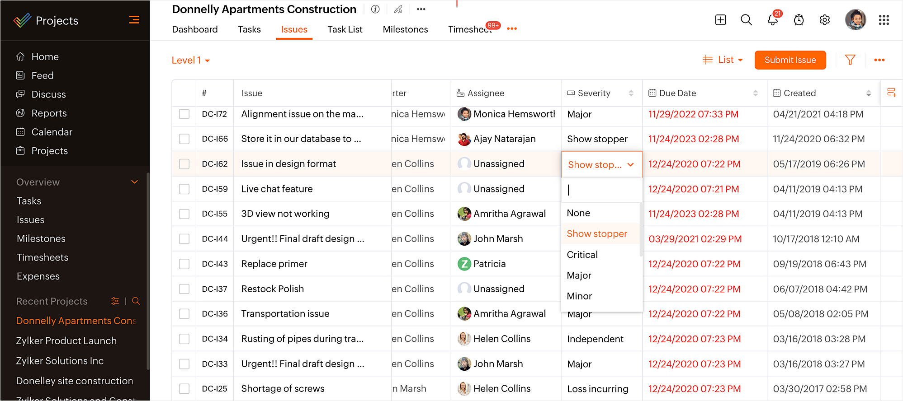The height and width of the screenshot is (401, 903).
Task: Open Zylker Product Launch project link
Action: pos(66,341)
